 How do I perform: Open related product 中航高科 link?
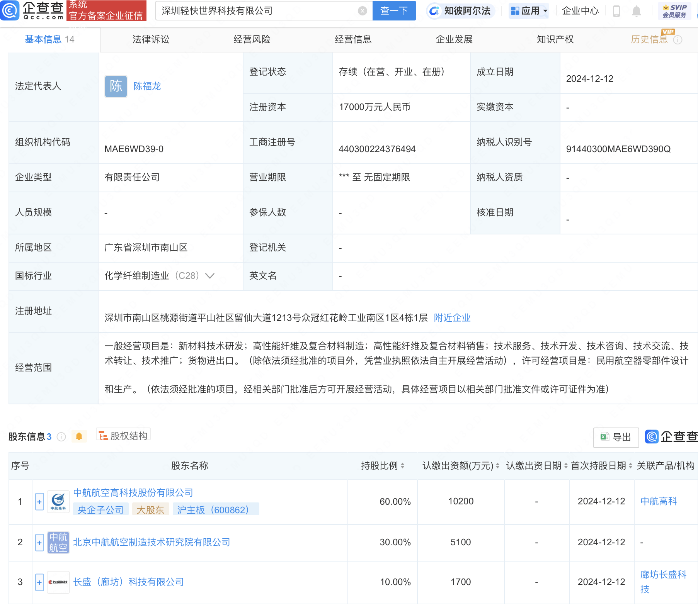coord(659,501)
